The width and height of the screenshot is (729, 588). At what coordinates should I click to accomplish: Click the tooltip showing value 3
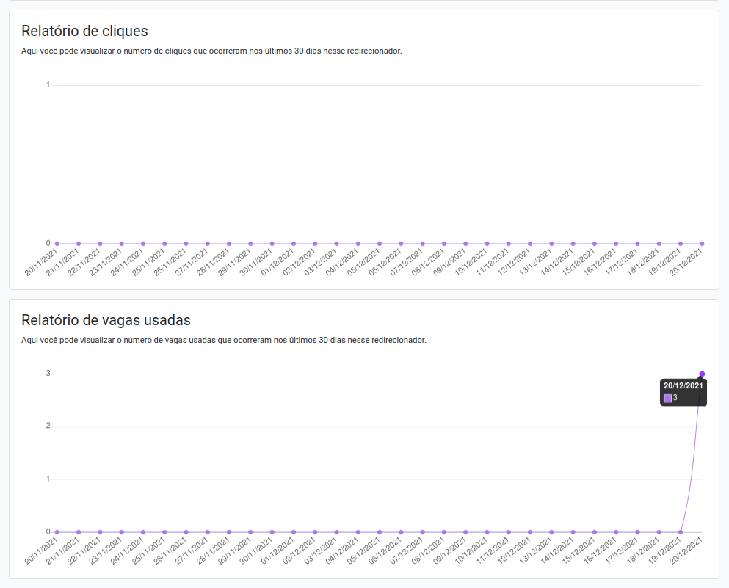point(683,391)
